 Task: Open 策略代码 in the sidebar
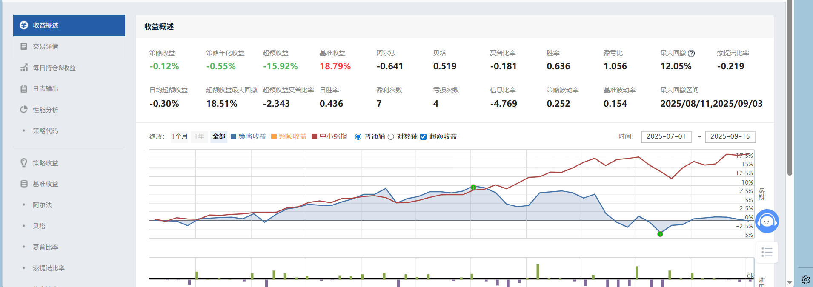(46, 131)
